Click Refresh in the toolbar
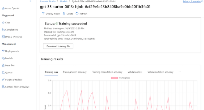The image size is (204, 110). [81, 14]
